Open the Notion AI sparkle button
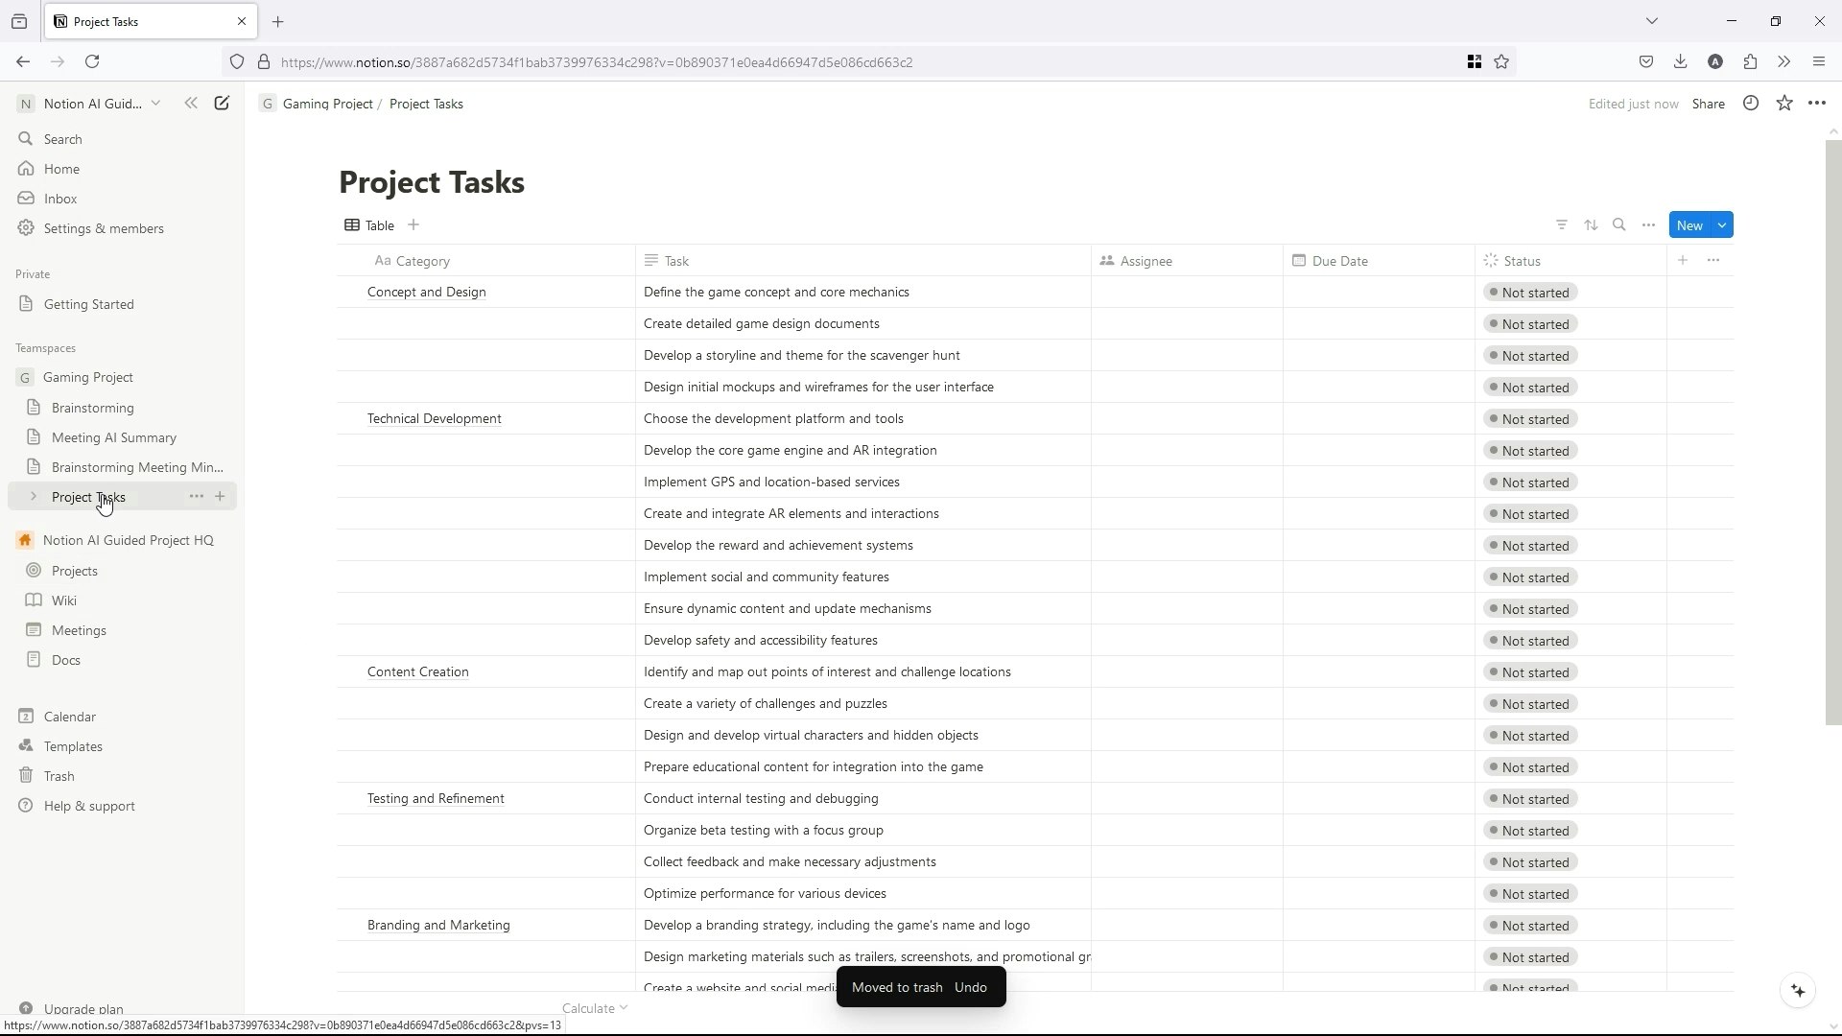This screenshot has width=1842, height=1036. tap(1798, 991)
